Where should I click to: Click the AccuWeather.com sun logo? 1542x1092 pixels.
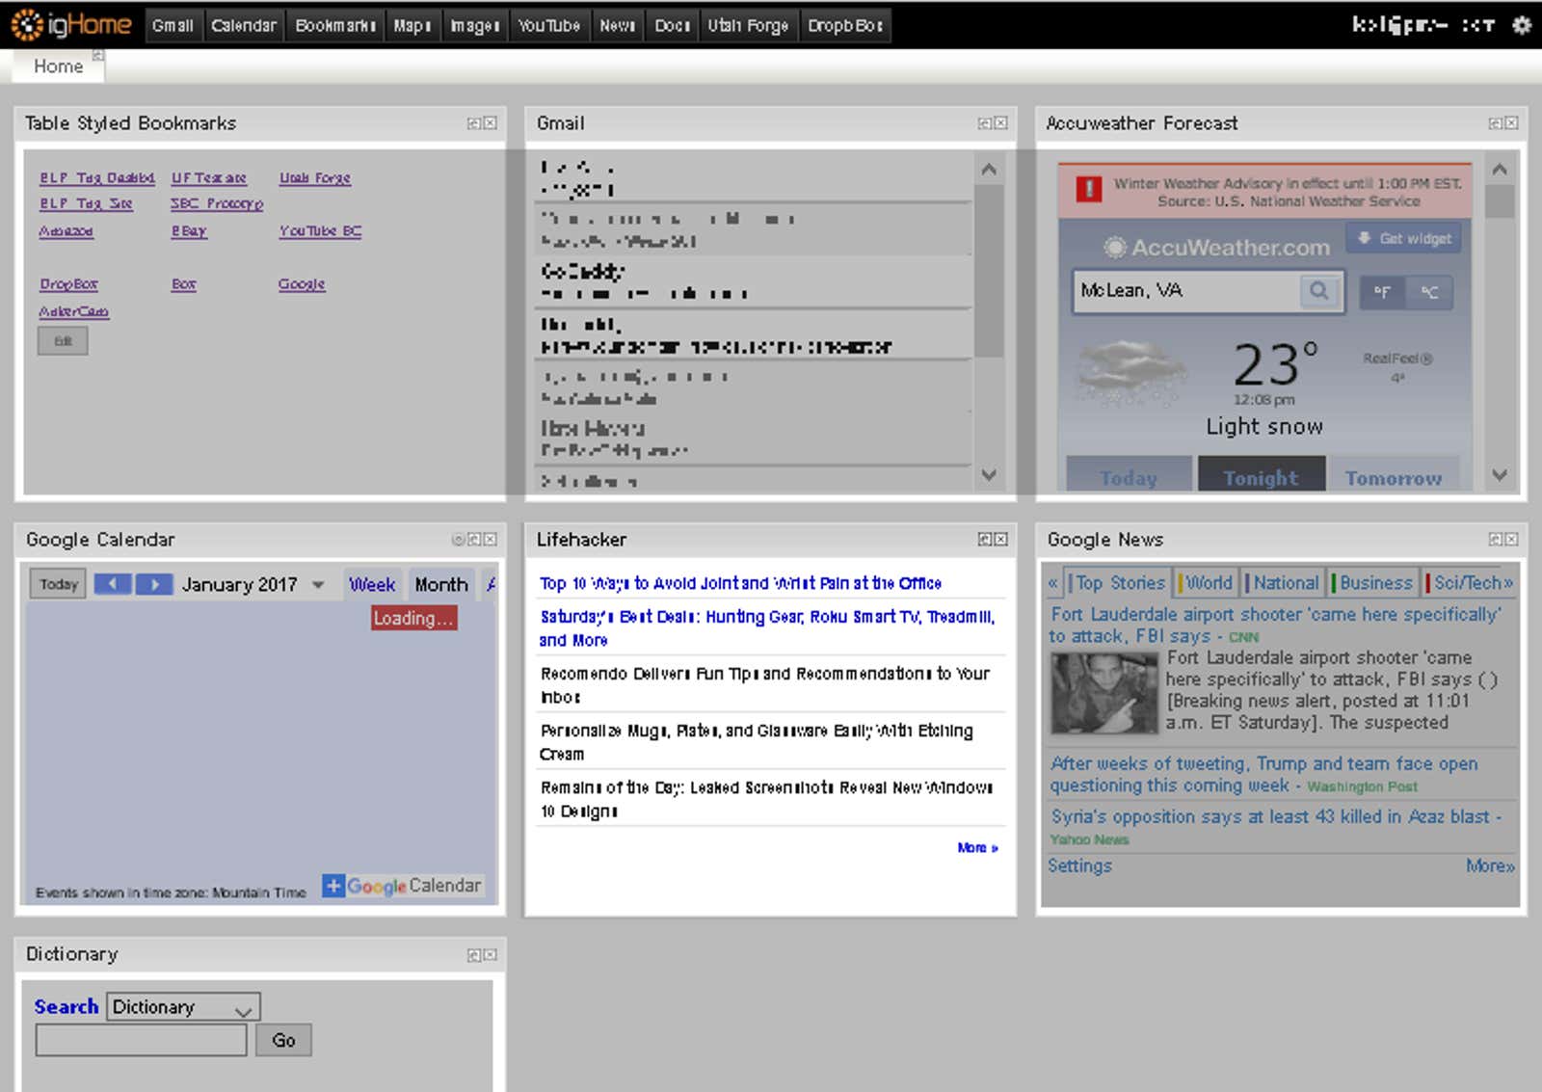[x=1114, y=248]
